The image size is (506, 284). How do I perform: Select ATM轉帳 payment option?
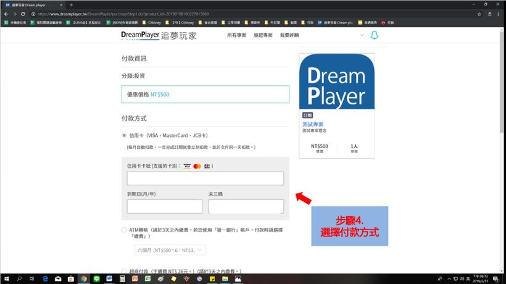(x=124, y=230)
